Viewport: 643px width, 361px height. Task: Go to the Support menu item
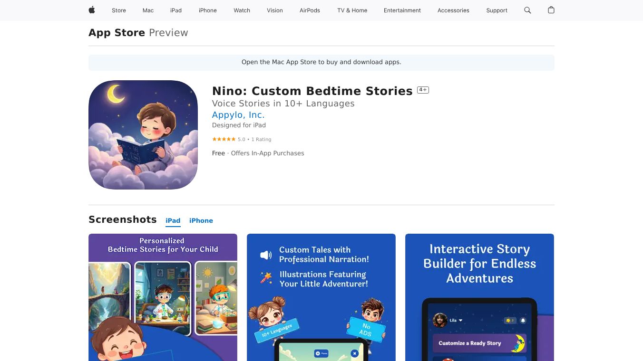[x=497, y=10]
